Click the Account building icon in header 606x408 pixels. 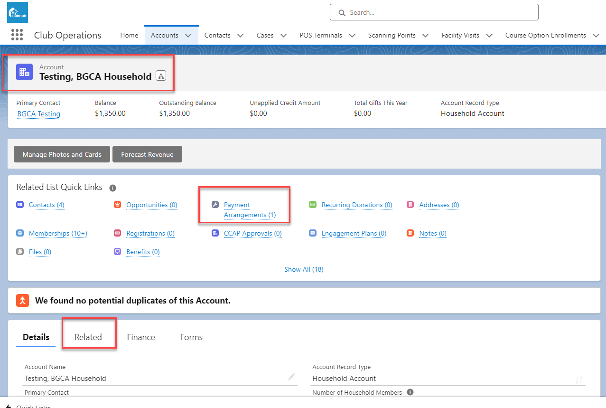tap(24, 72)
